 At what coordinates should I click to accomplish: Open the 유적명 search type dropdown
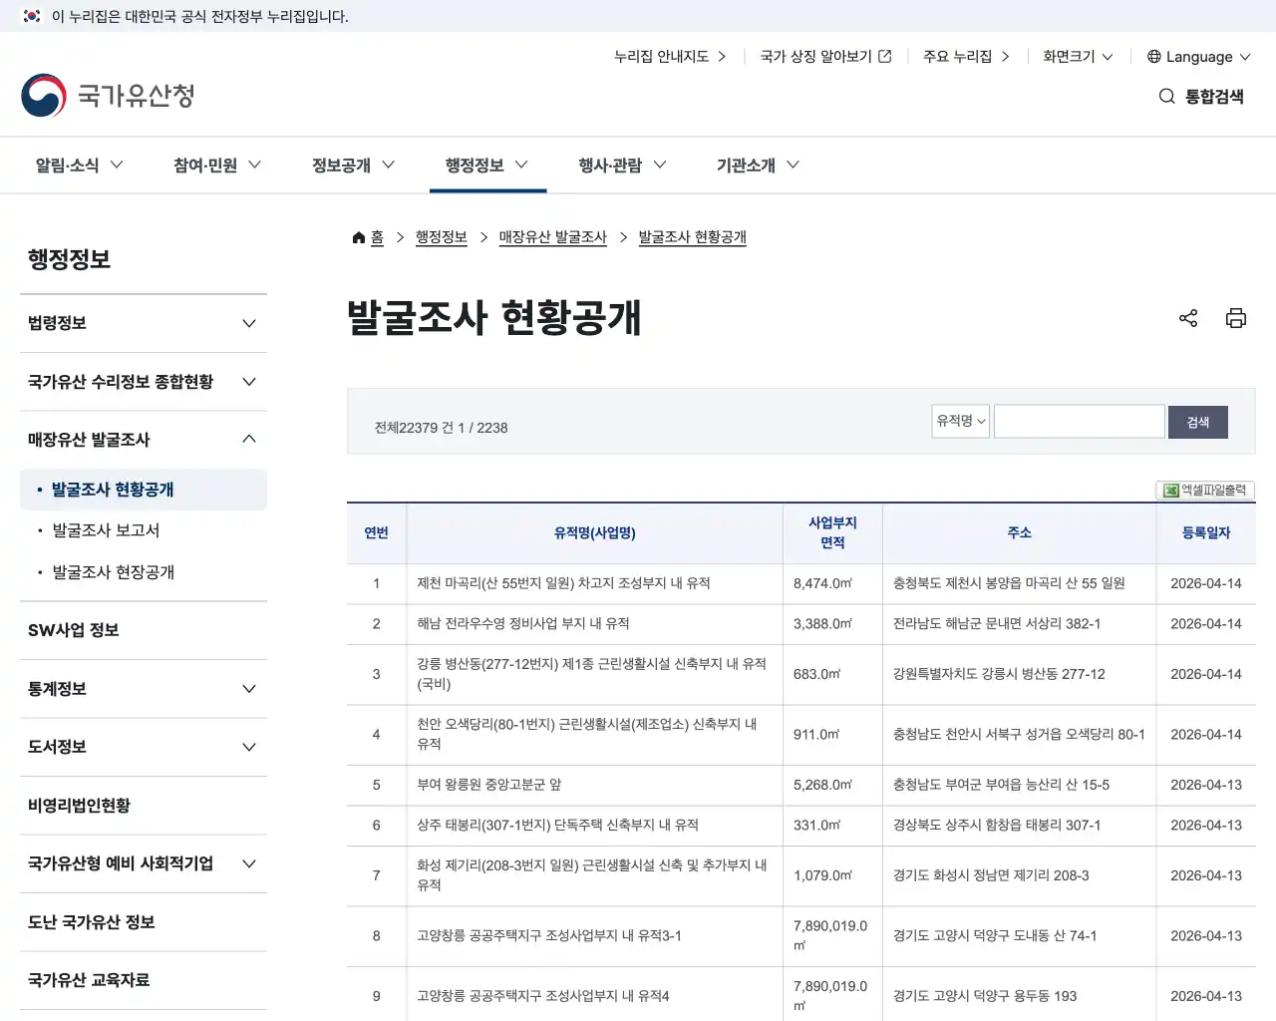tap(961, 421)
